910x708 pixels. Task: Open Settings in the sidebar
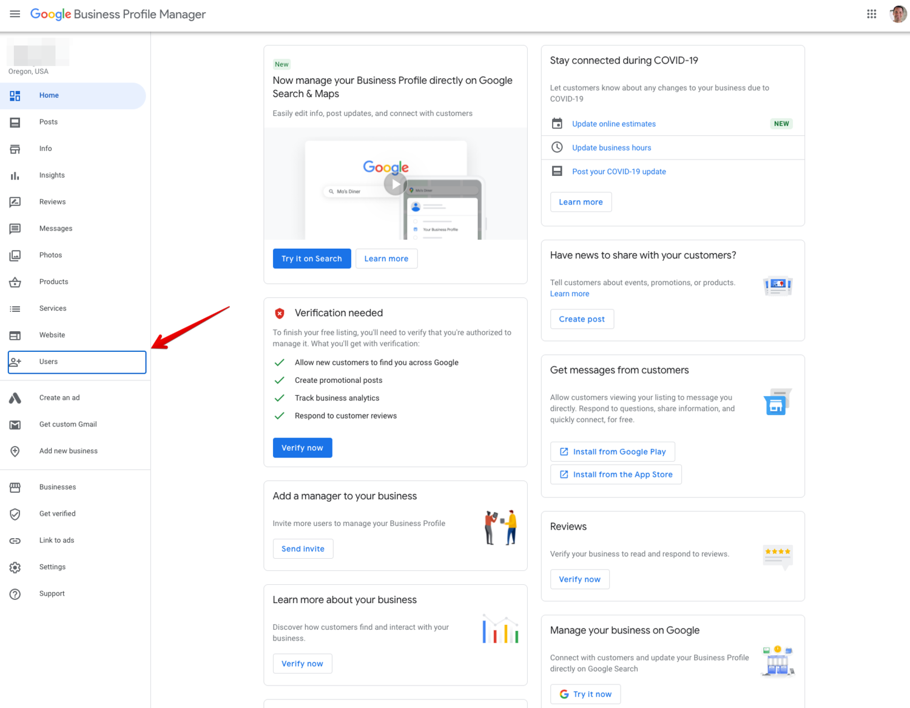[x=73, y=567]
